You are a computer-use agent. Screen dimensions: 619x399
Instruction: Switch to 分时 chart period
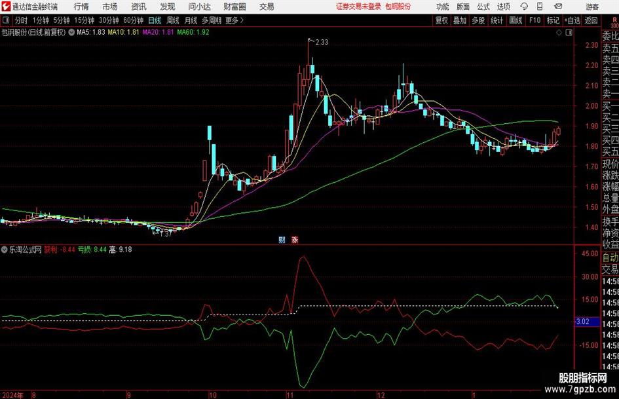pos(21,20)
